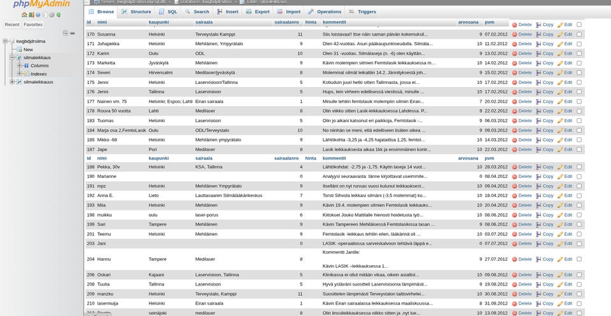Image resolution: width=611 pixels, height=316 pixels.
Task: Collapse the kwgbdjdrsilma database tree node
Action: pyautogui.click(x=6, y=41)
